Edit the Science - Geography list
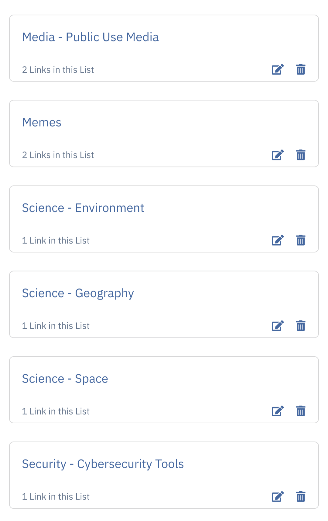This screenshot has height=521, width=328. coord(277,326)
